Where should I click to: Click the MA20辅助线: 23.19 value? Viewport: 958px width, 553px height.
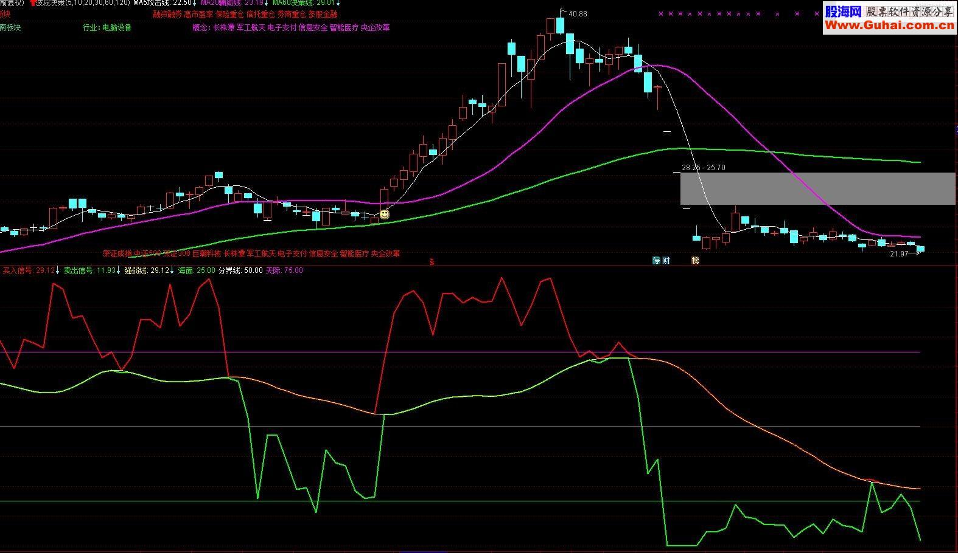231,3
